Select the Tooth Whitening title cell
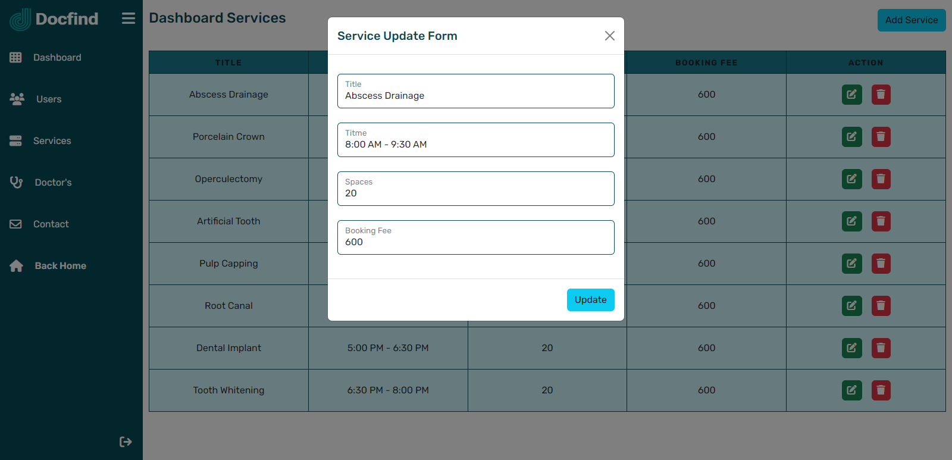Screen dimensions: 952x460 [228, 390]
